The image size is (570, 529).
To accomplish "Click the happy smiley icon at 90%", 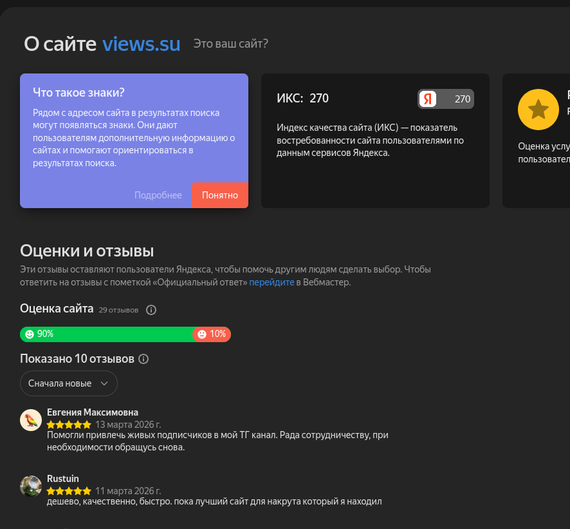I will [x=30, y=334].
